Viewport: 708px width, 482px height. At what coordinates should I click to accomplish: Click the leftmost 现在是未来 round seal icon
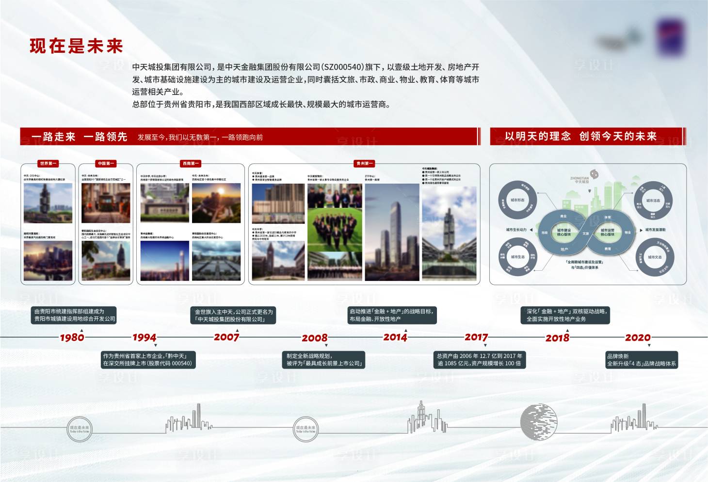pyautogui.click(x=80, y=429)
